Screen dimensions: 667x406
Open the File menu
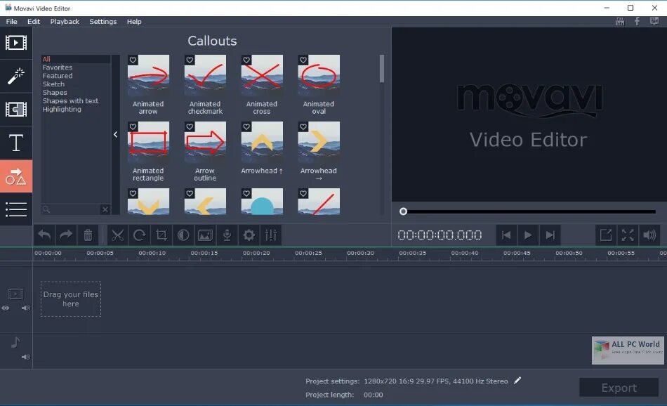point(11,21)
